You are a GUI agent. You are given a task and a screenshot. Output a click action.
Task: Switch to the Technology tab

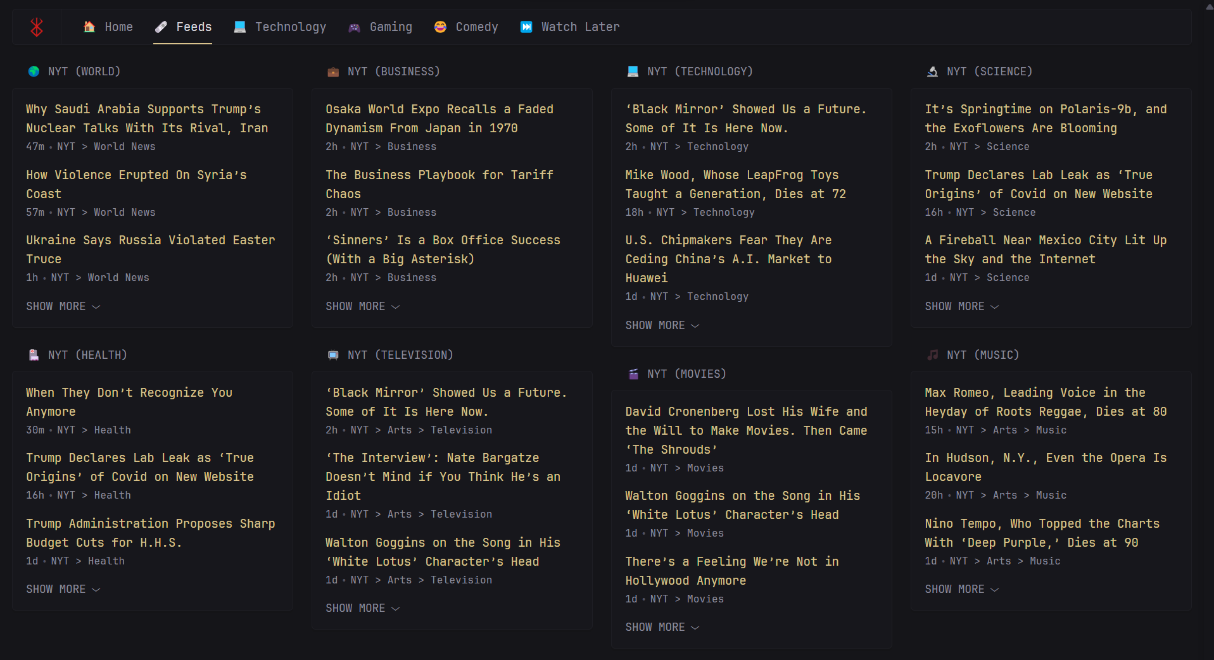click(280, 27)
